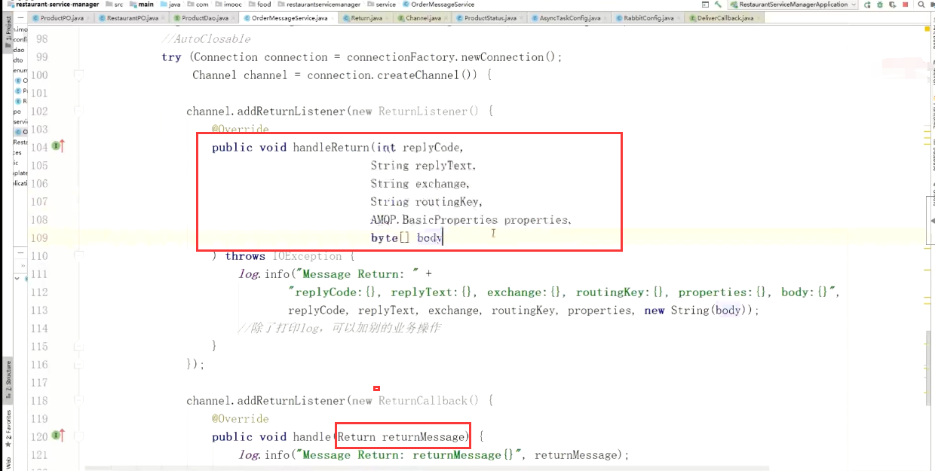The width and height of the screenshot is (935, 471).
Task: Switch to the ProductDao.java tab
Action: pos(204,17)
